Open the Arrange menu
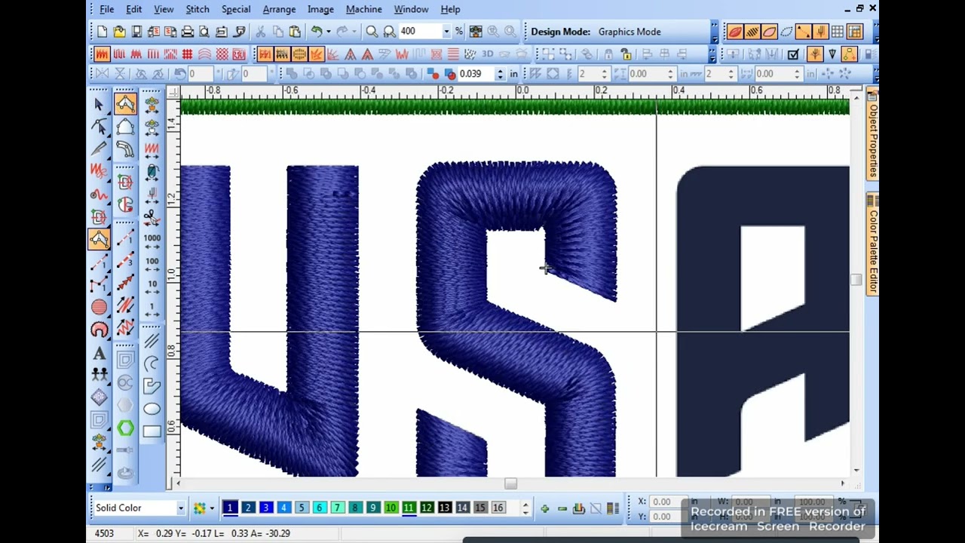Image resolution: width=965 pixels, height=543 pixels. pos(279,9)
